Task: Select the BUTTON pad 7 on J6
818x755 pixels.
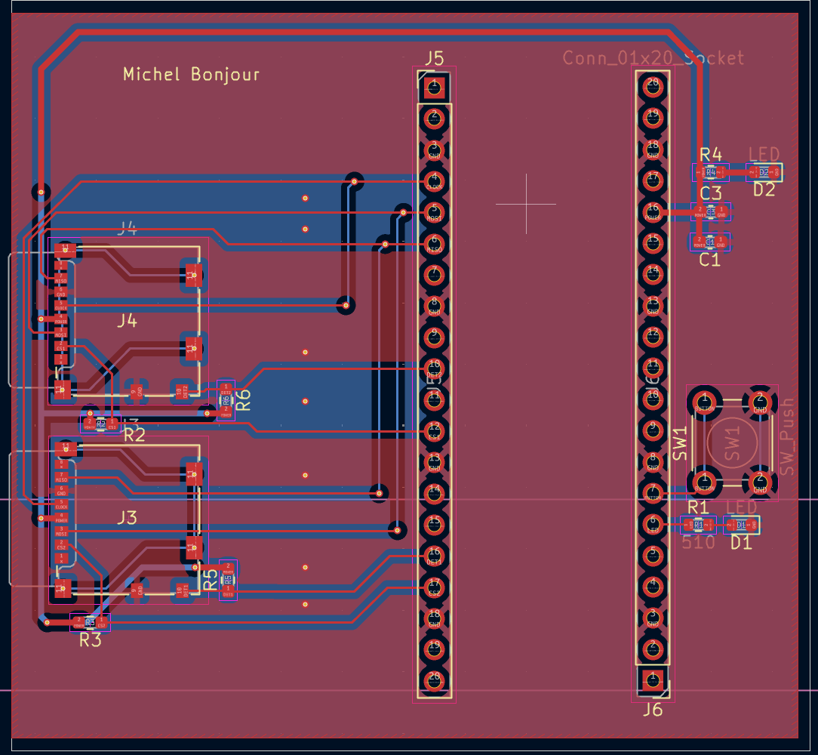Action: tap(653, 493)
